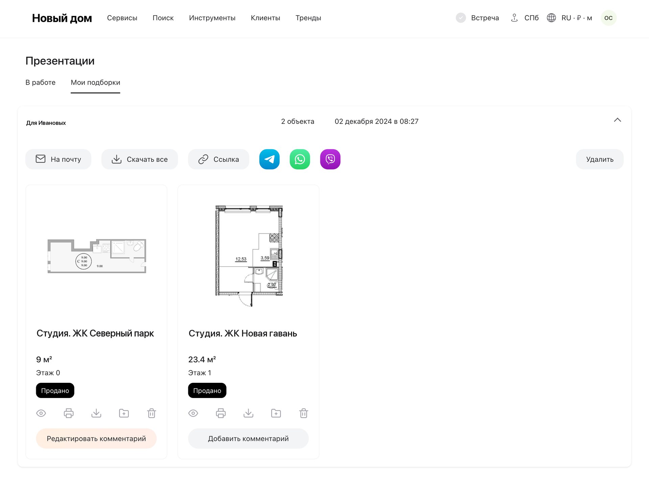Send selection with На почту button

[58, 159]
